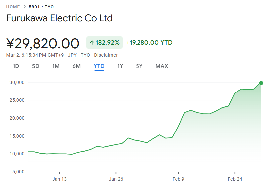
Task: Select the 5D time range tab
Action: click(x=36, y=66)
